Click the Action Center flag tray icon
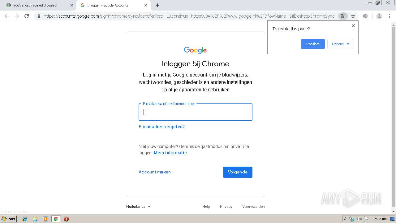Viewport: 396px width, 223px height. tap(367, 219)
